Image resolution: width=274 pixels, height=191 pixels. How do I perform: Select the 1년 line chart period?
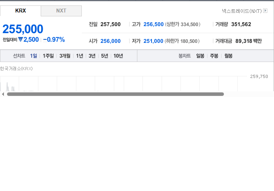point(79,56)
